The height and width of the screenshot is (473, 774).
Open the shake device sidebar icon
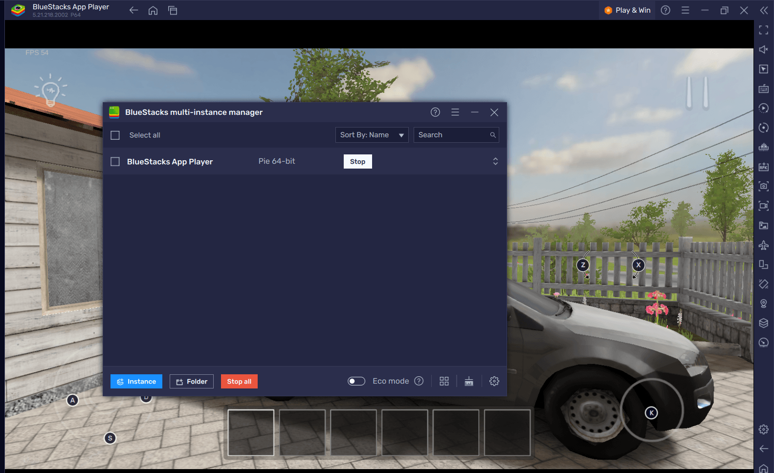pos(764,284)
